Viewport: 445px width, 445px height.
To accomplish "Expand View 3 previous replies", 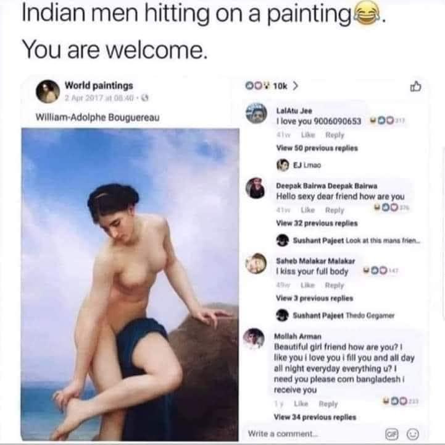I will 314,299.
